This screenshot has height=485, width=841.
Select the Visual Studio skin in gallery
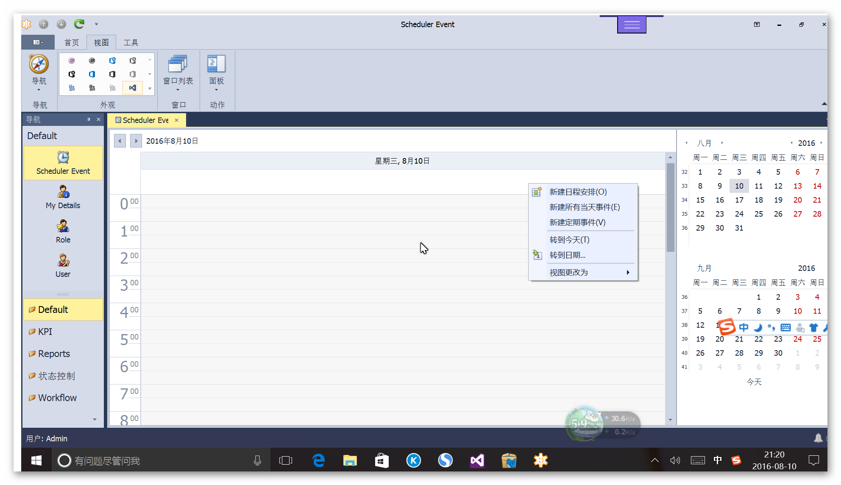(133, 88)
